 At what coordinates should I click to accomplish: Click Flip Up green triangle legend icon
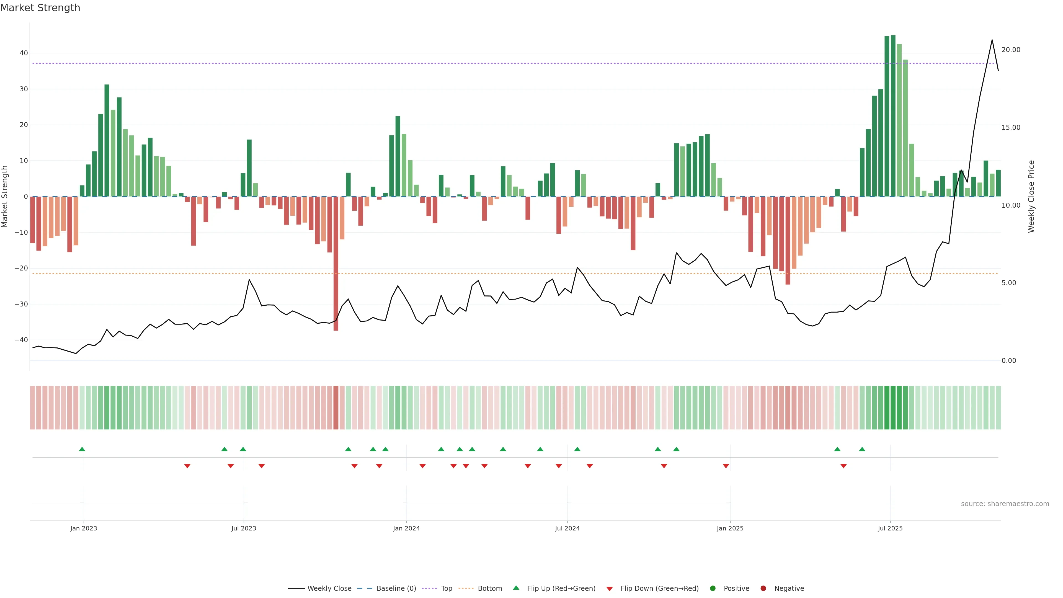tap(516, 588)
